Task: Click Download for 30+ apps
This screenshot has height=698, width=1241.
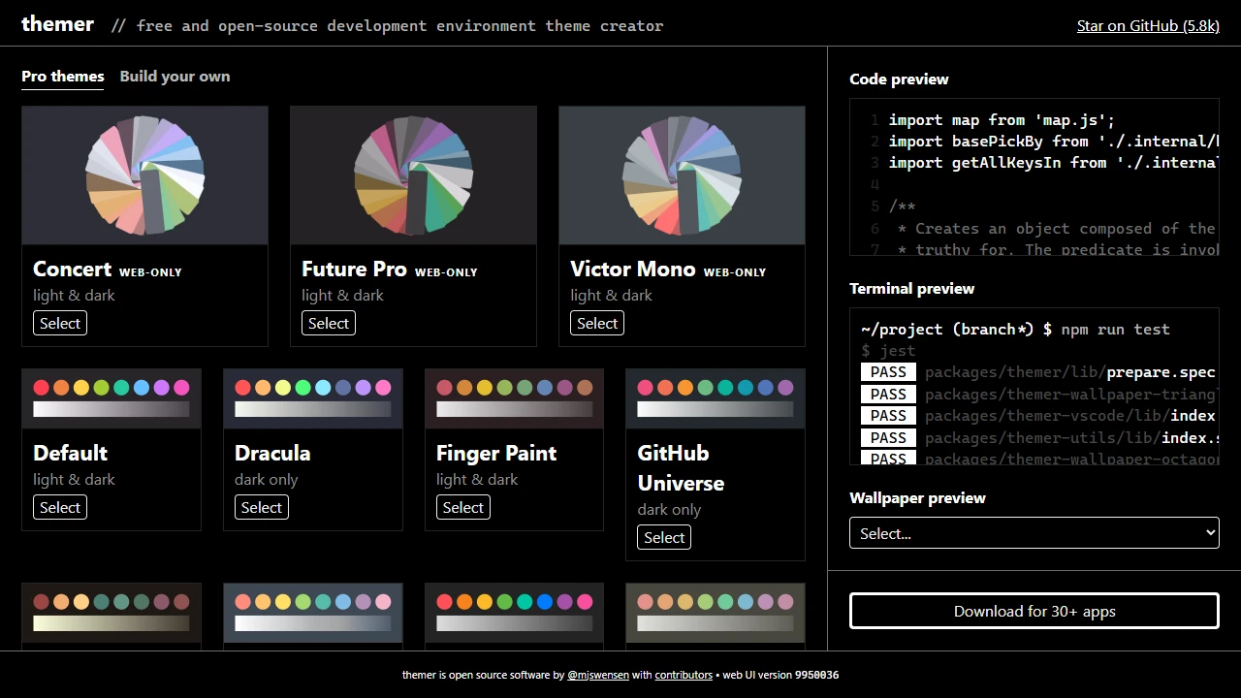Action: pyautogui.click(x=1034, y=611)
